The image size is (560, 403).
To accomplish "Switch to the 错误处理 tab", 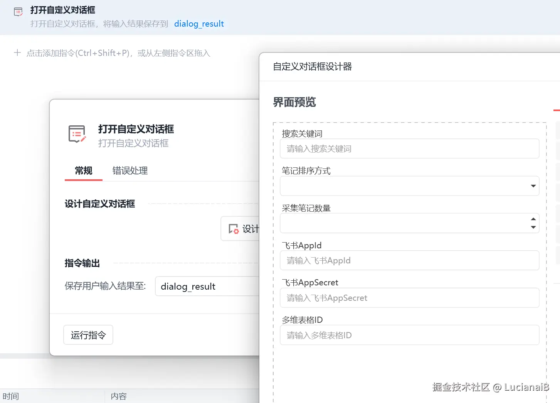I will (x=130, y=170).
